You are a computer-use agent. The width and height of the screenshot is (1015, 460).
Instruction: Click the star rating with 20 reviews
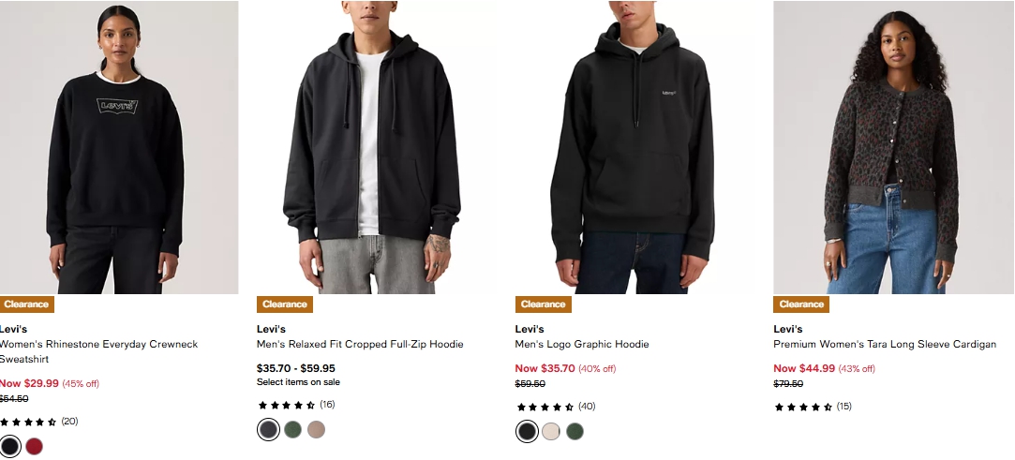38,422
